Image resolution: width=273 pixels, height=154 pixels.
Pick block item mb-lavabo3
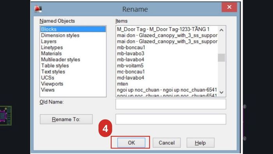pos(131,54)
